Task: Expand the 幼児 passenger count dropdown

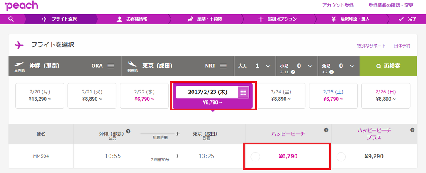Action: (x=352, y=66)
